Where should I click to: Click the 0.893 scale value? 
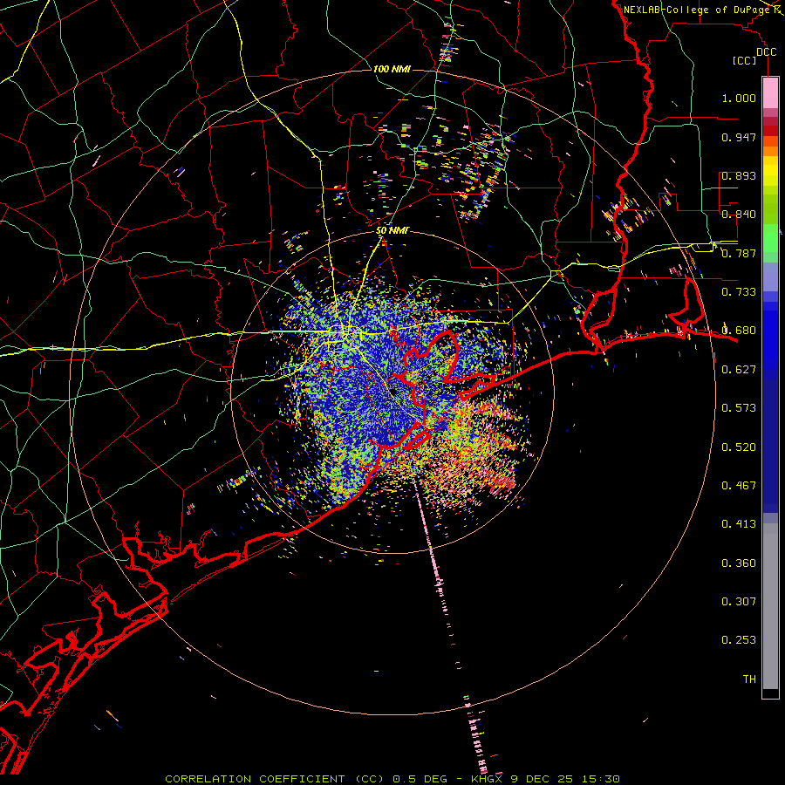coord(739,175)
